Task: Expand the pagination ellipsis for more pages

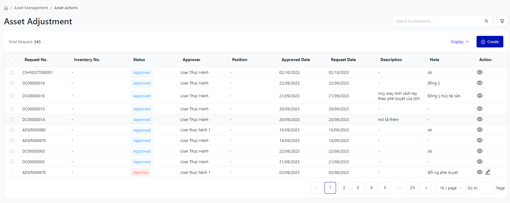Action: pos(399,188)
